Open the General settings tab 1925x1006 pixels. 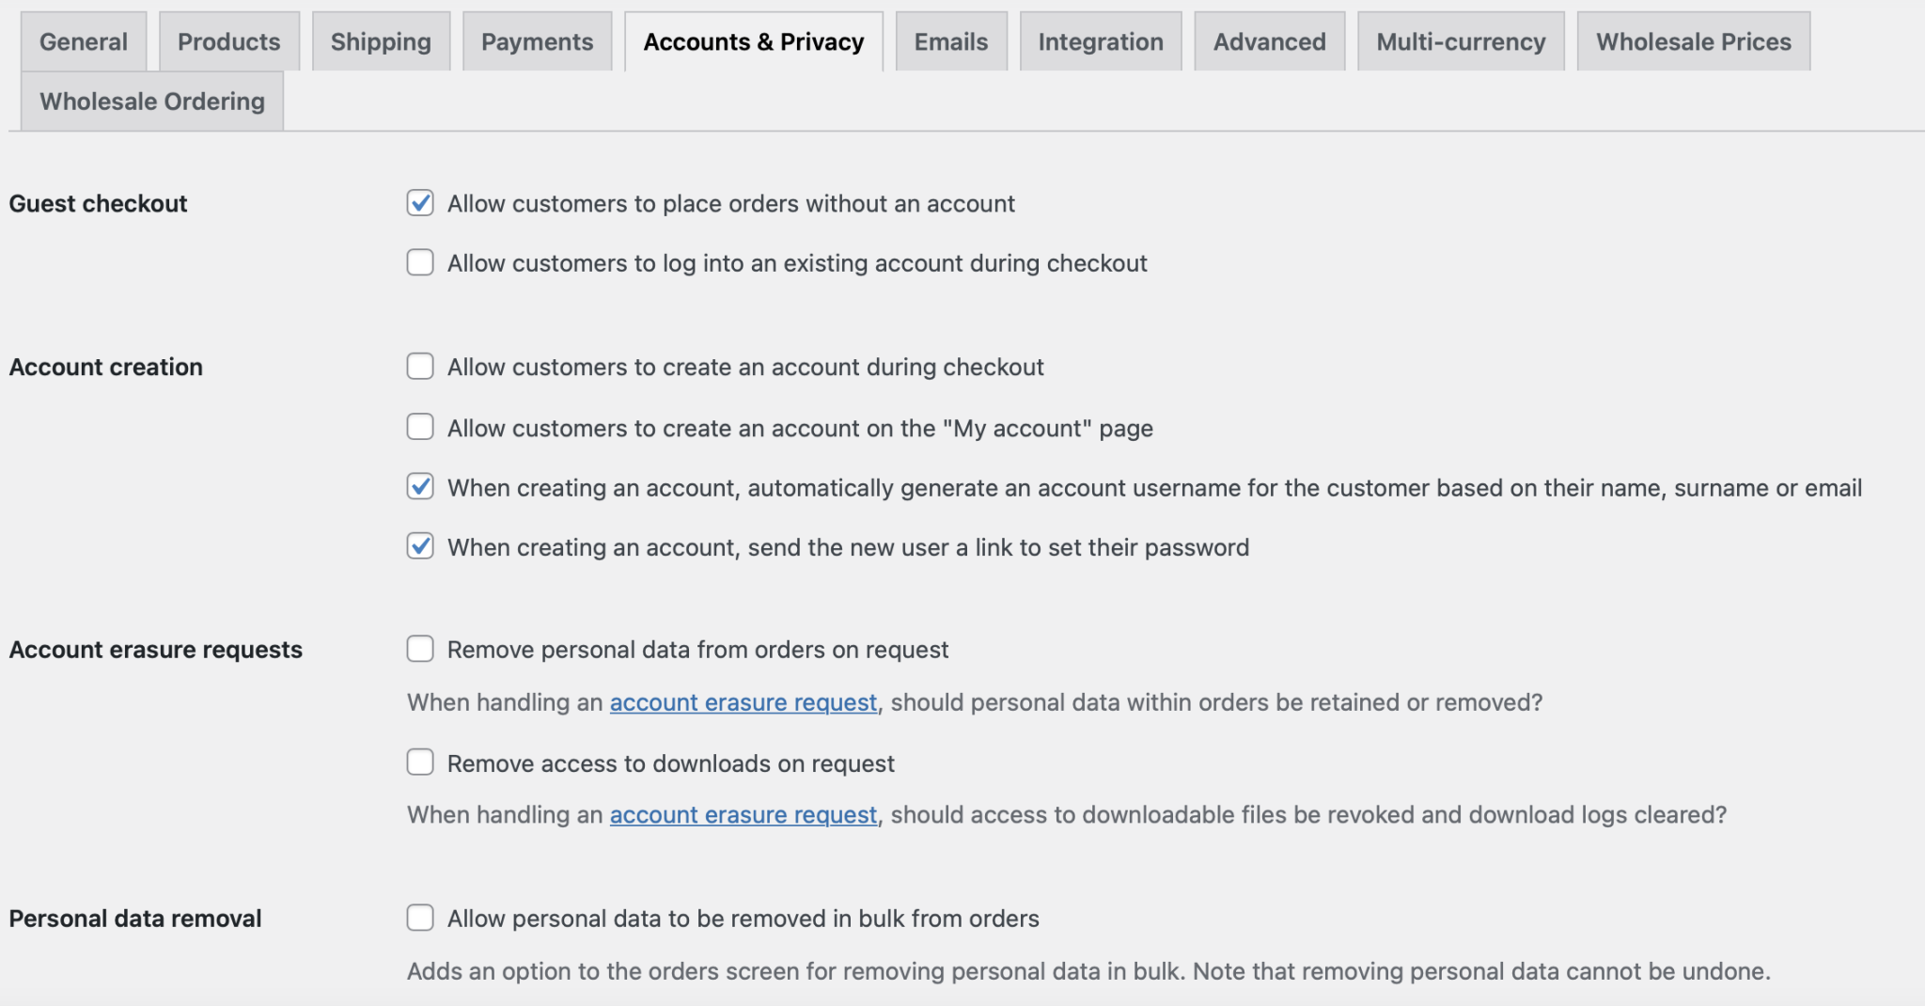pyautogui.click(x=84, y=42)
